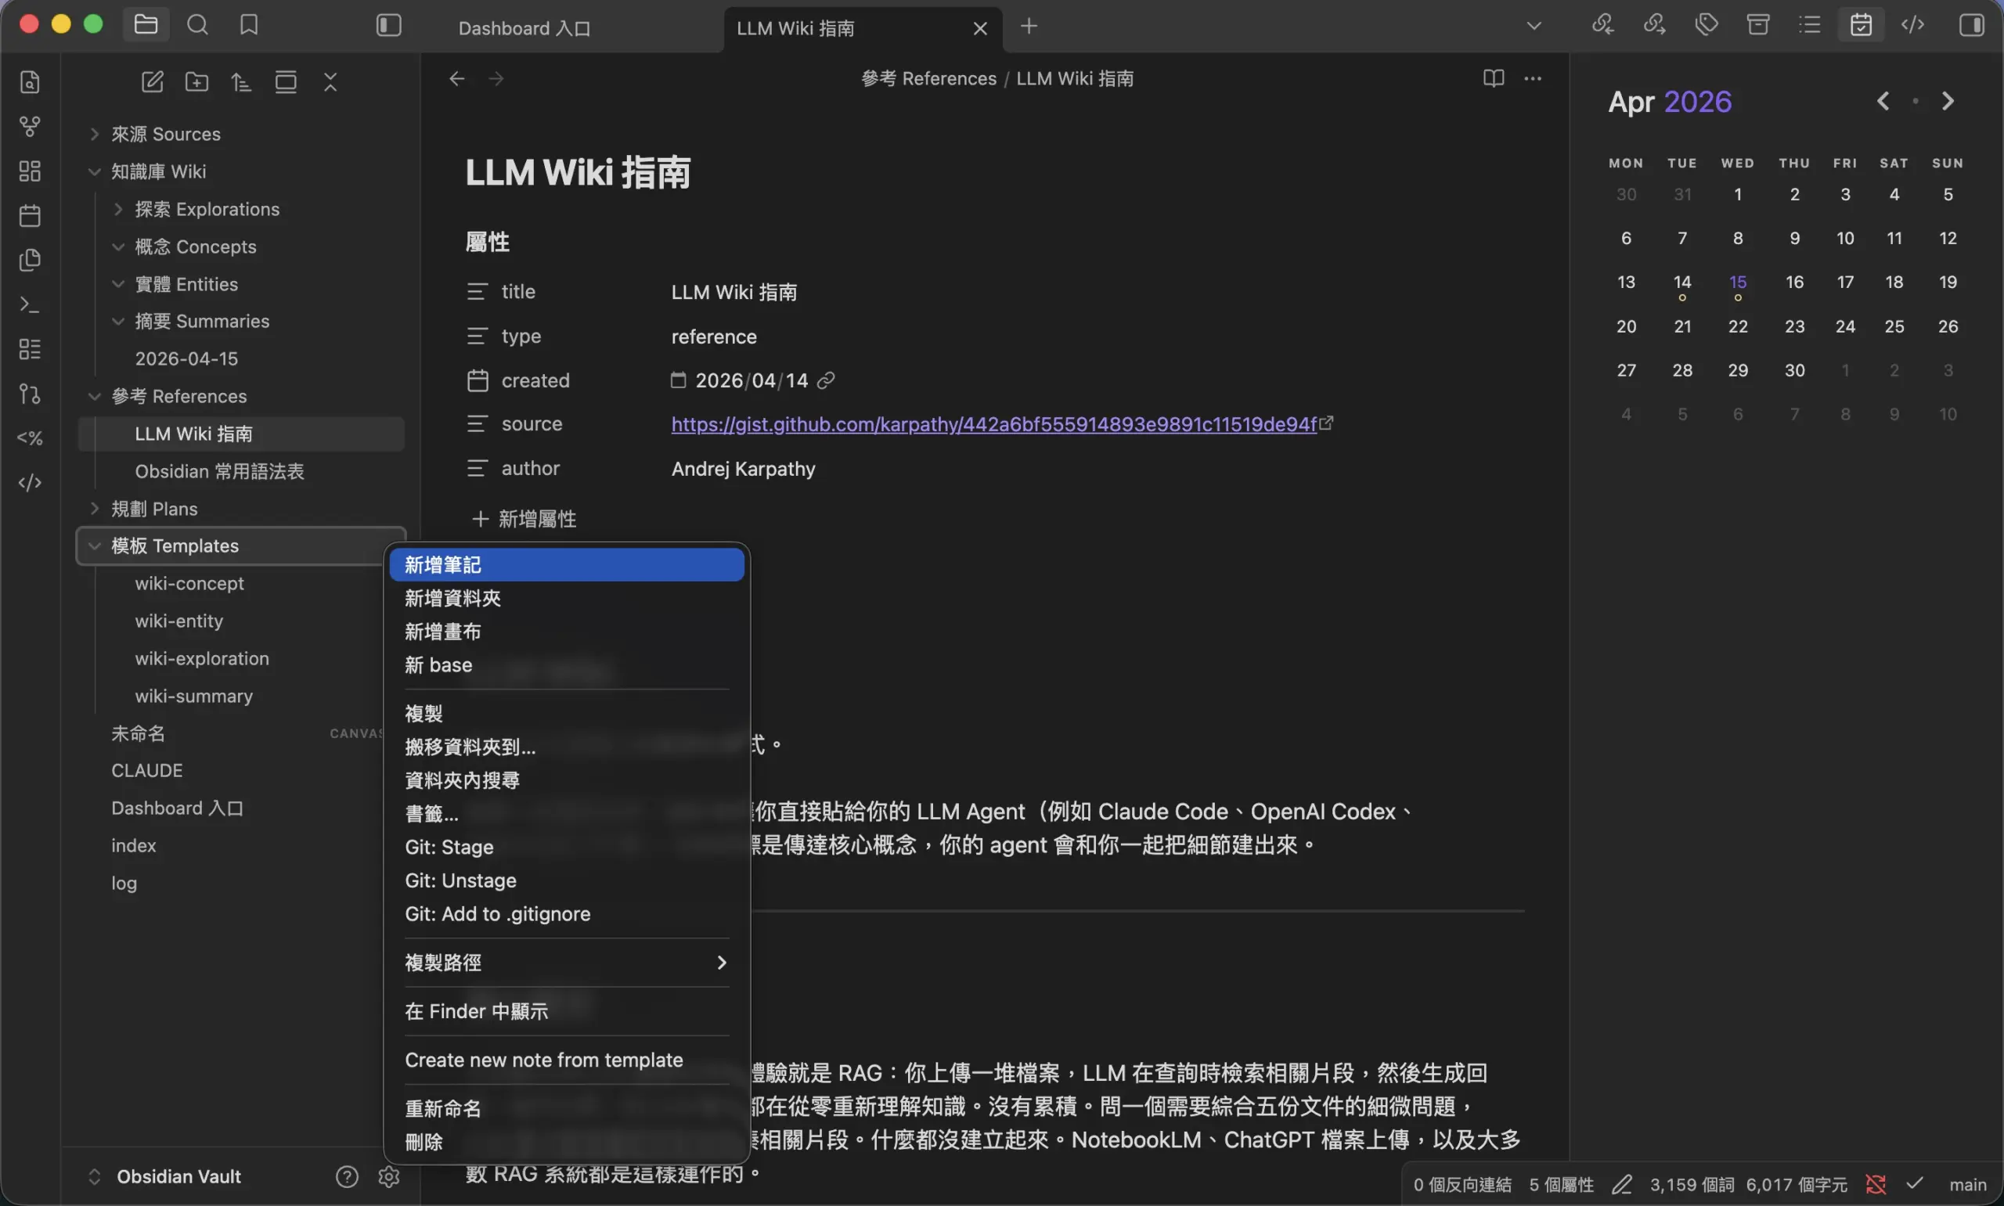Image resolution: width=2004 pixels, height=1206 pixels.
Task: Toggle the right sidebar
Action: click(1970, 25)
